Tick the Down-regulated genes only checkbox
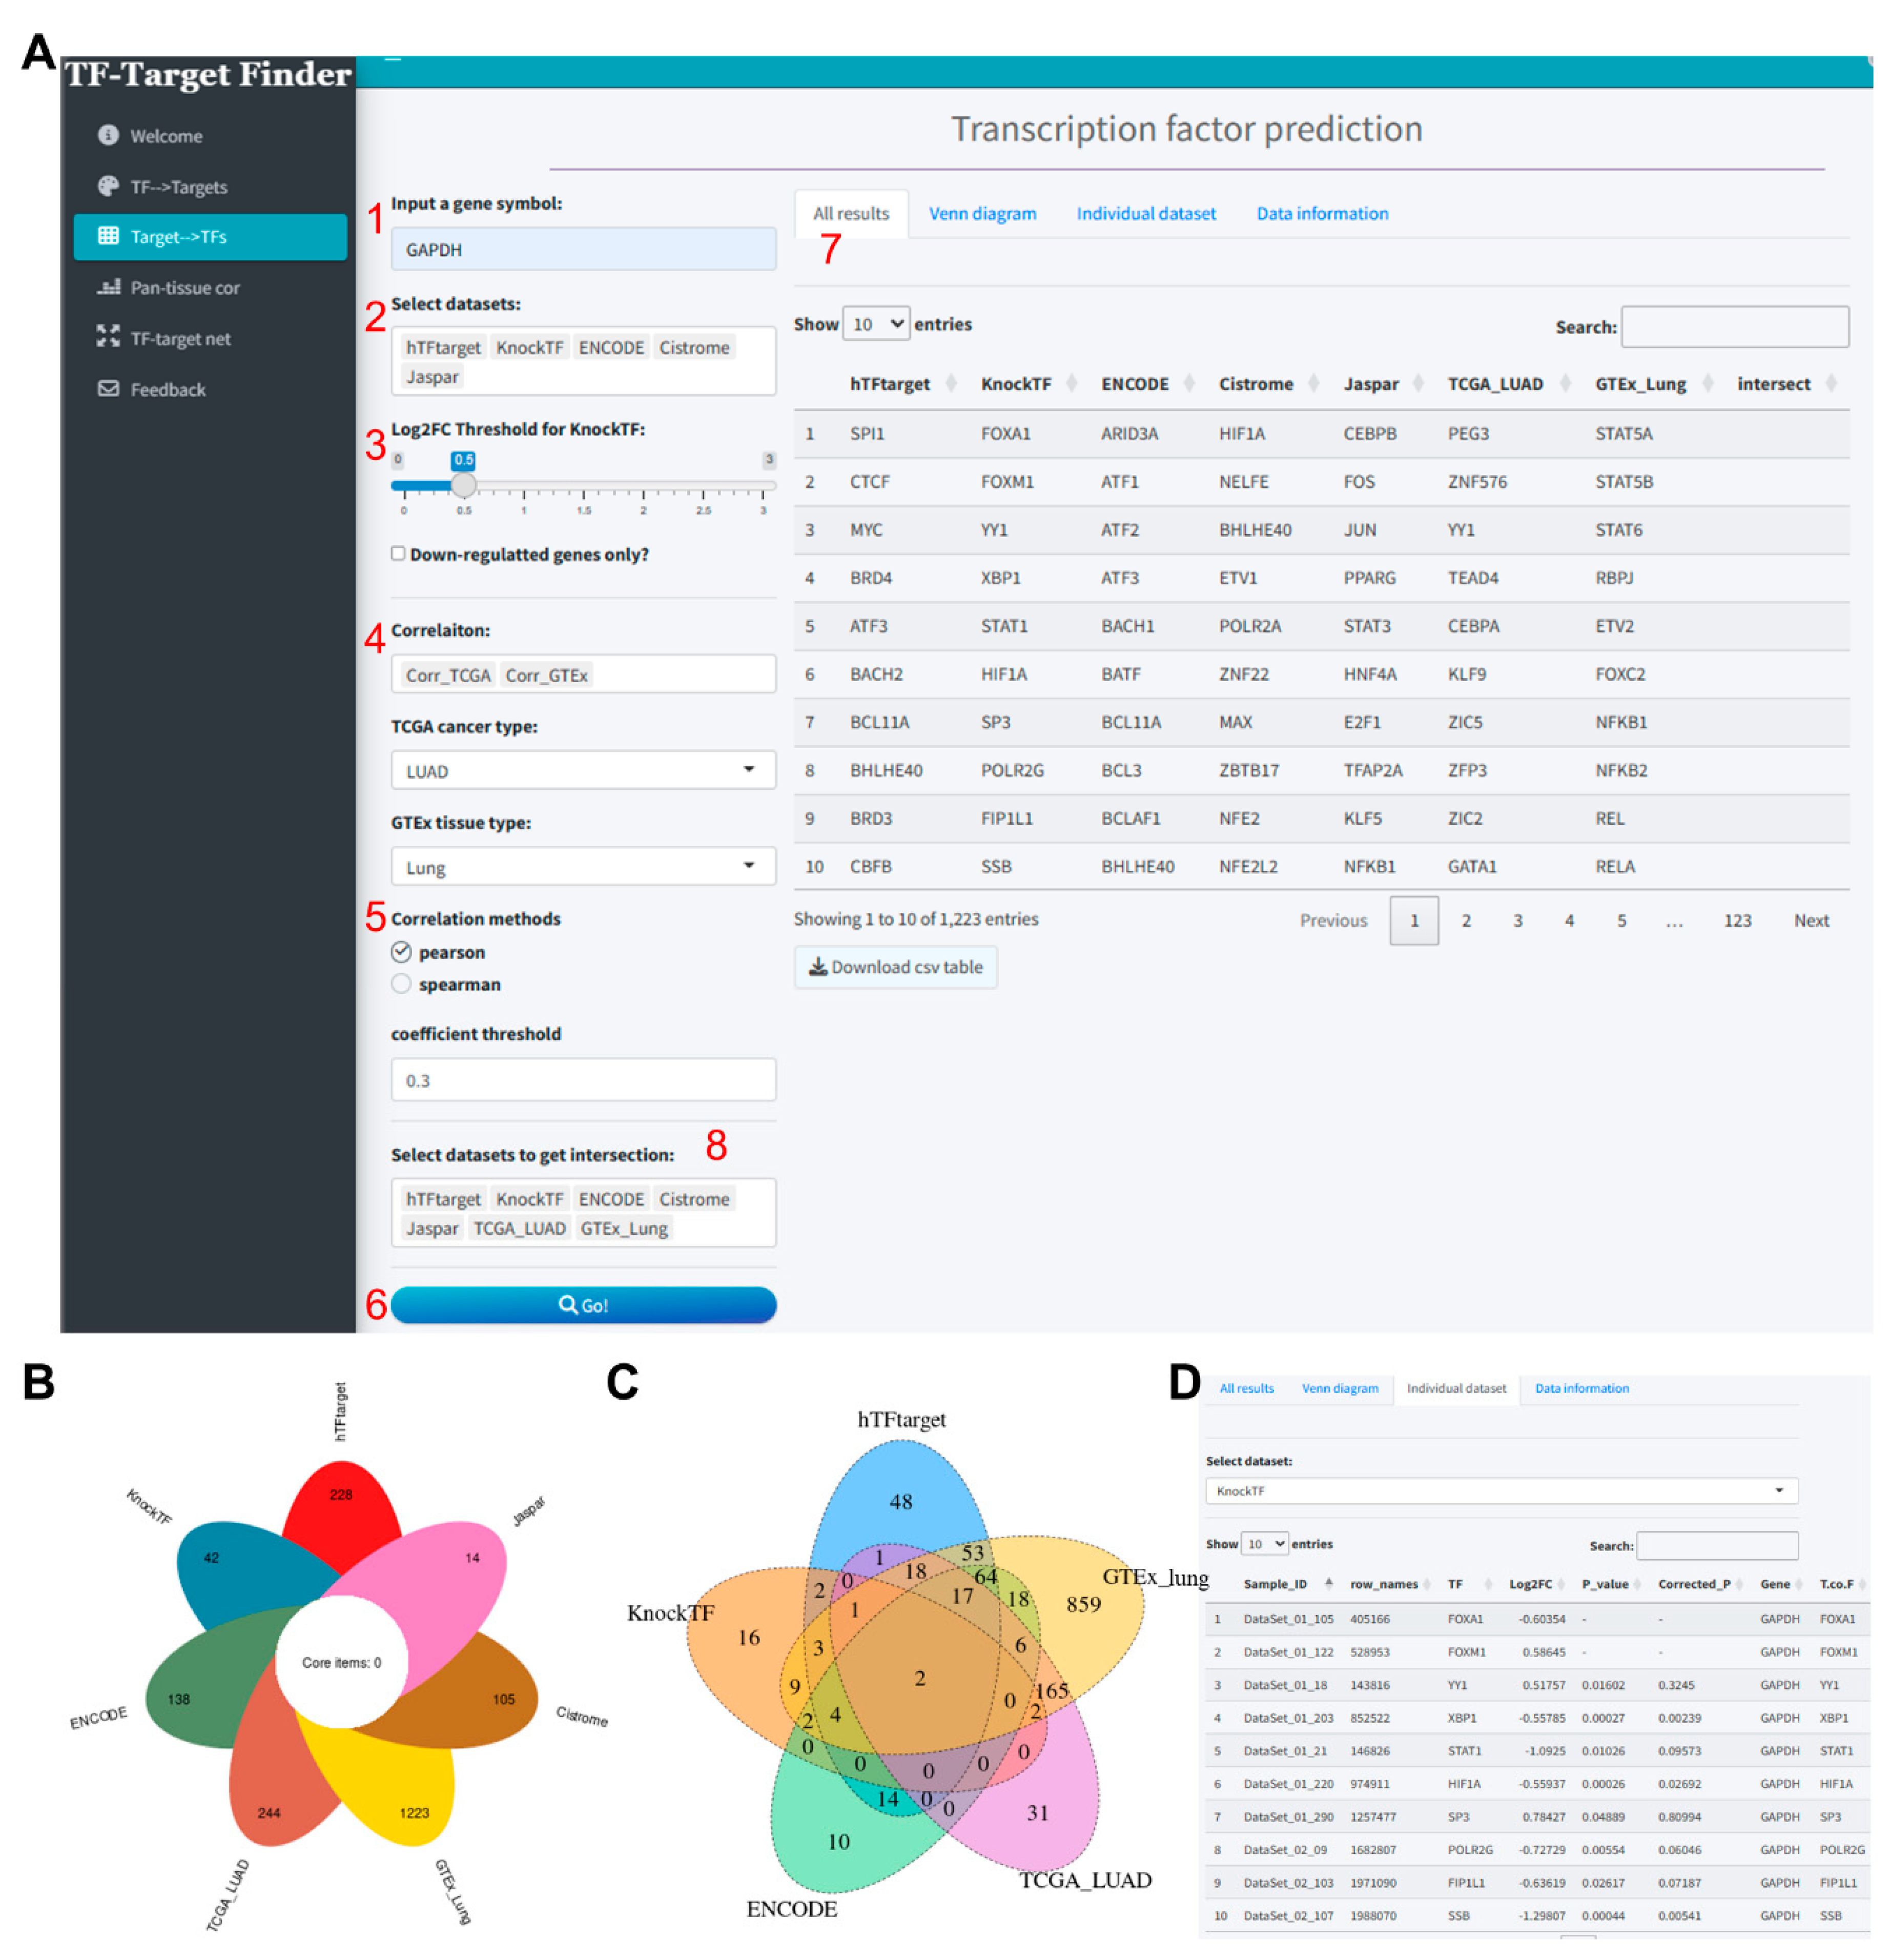Image resolution: width=1890 pixels, height=1960 pixels. [x=398, y=554]
